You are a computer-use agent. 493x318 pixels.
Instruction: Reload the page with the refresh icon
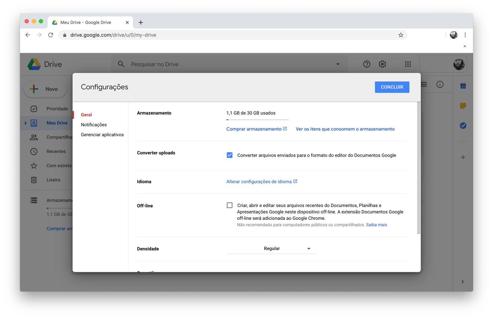pyautogui.click(x=51, y=35)
